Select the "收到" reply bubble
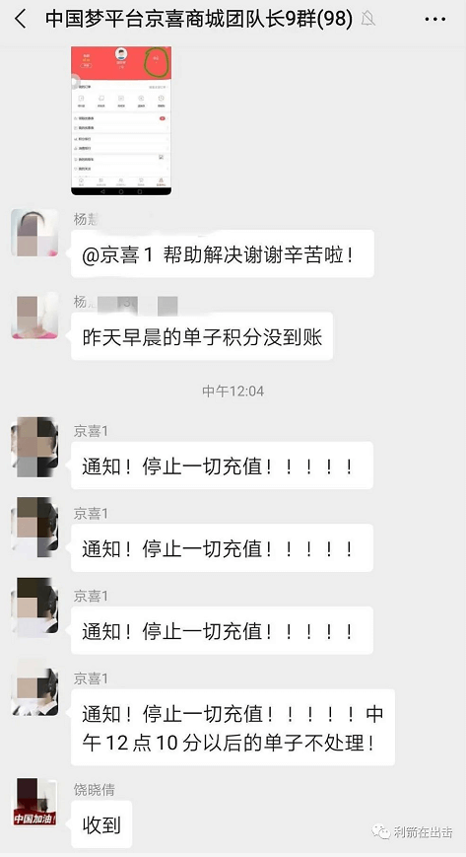 pyautogui.click(x=101, y=824)
